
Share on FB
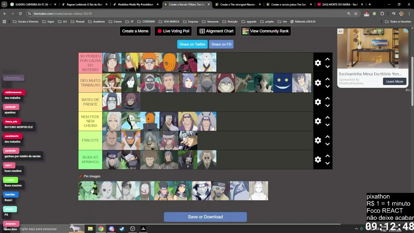point(221,44)
